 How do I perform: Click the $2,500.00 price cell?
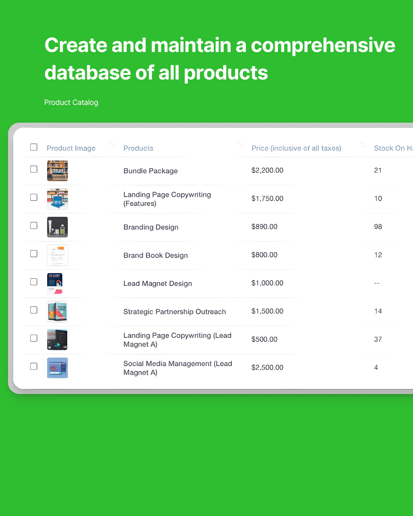point(267,367)
